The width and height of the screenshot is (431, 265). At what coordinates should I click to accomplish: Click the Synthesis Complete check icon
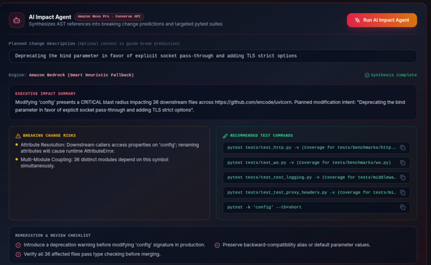point(367,75)
